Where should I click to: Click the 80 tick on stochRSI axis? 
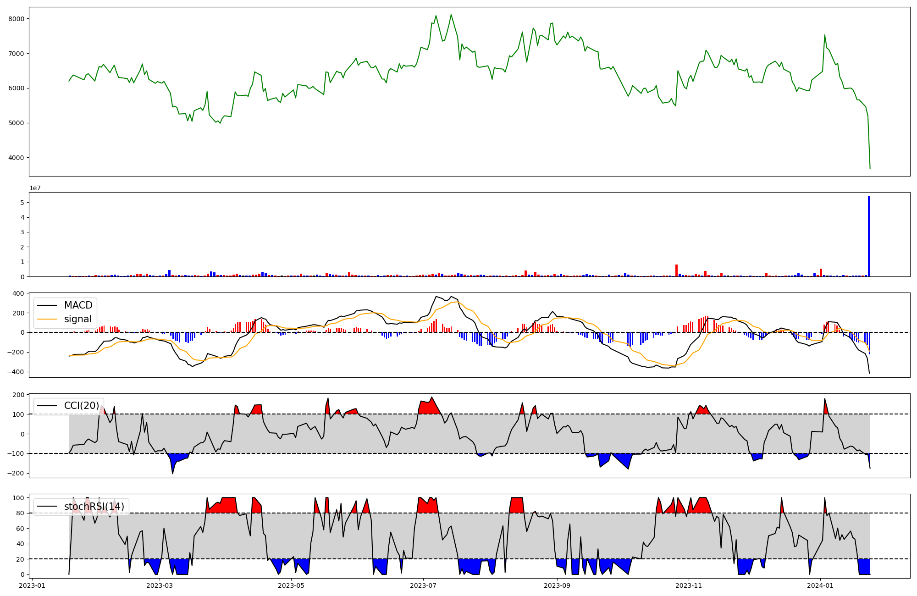click(x=20, y=513)
